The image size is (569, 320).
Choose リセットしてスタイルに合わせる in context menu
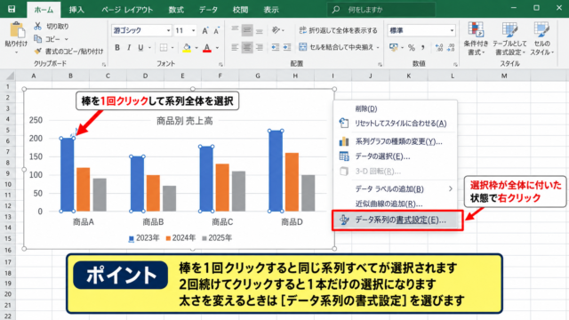point(395,124)
